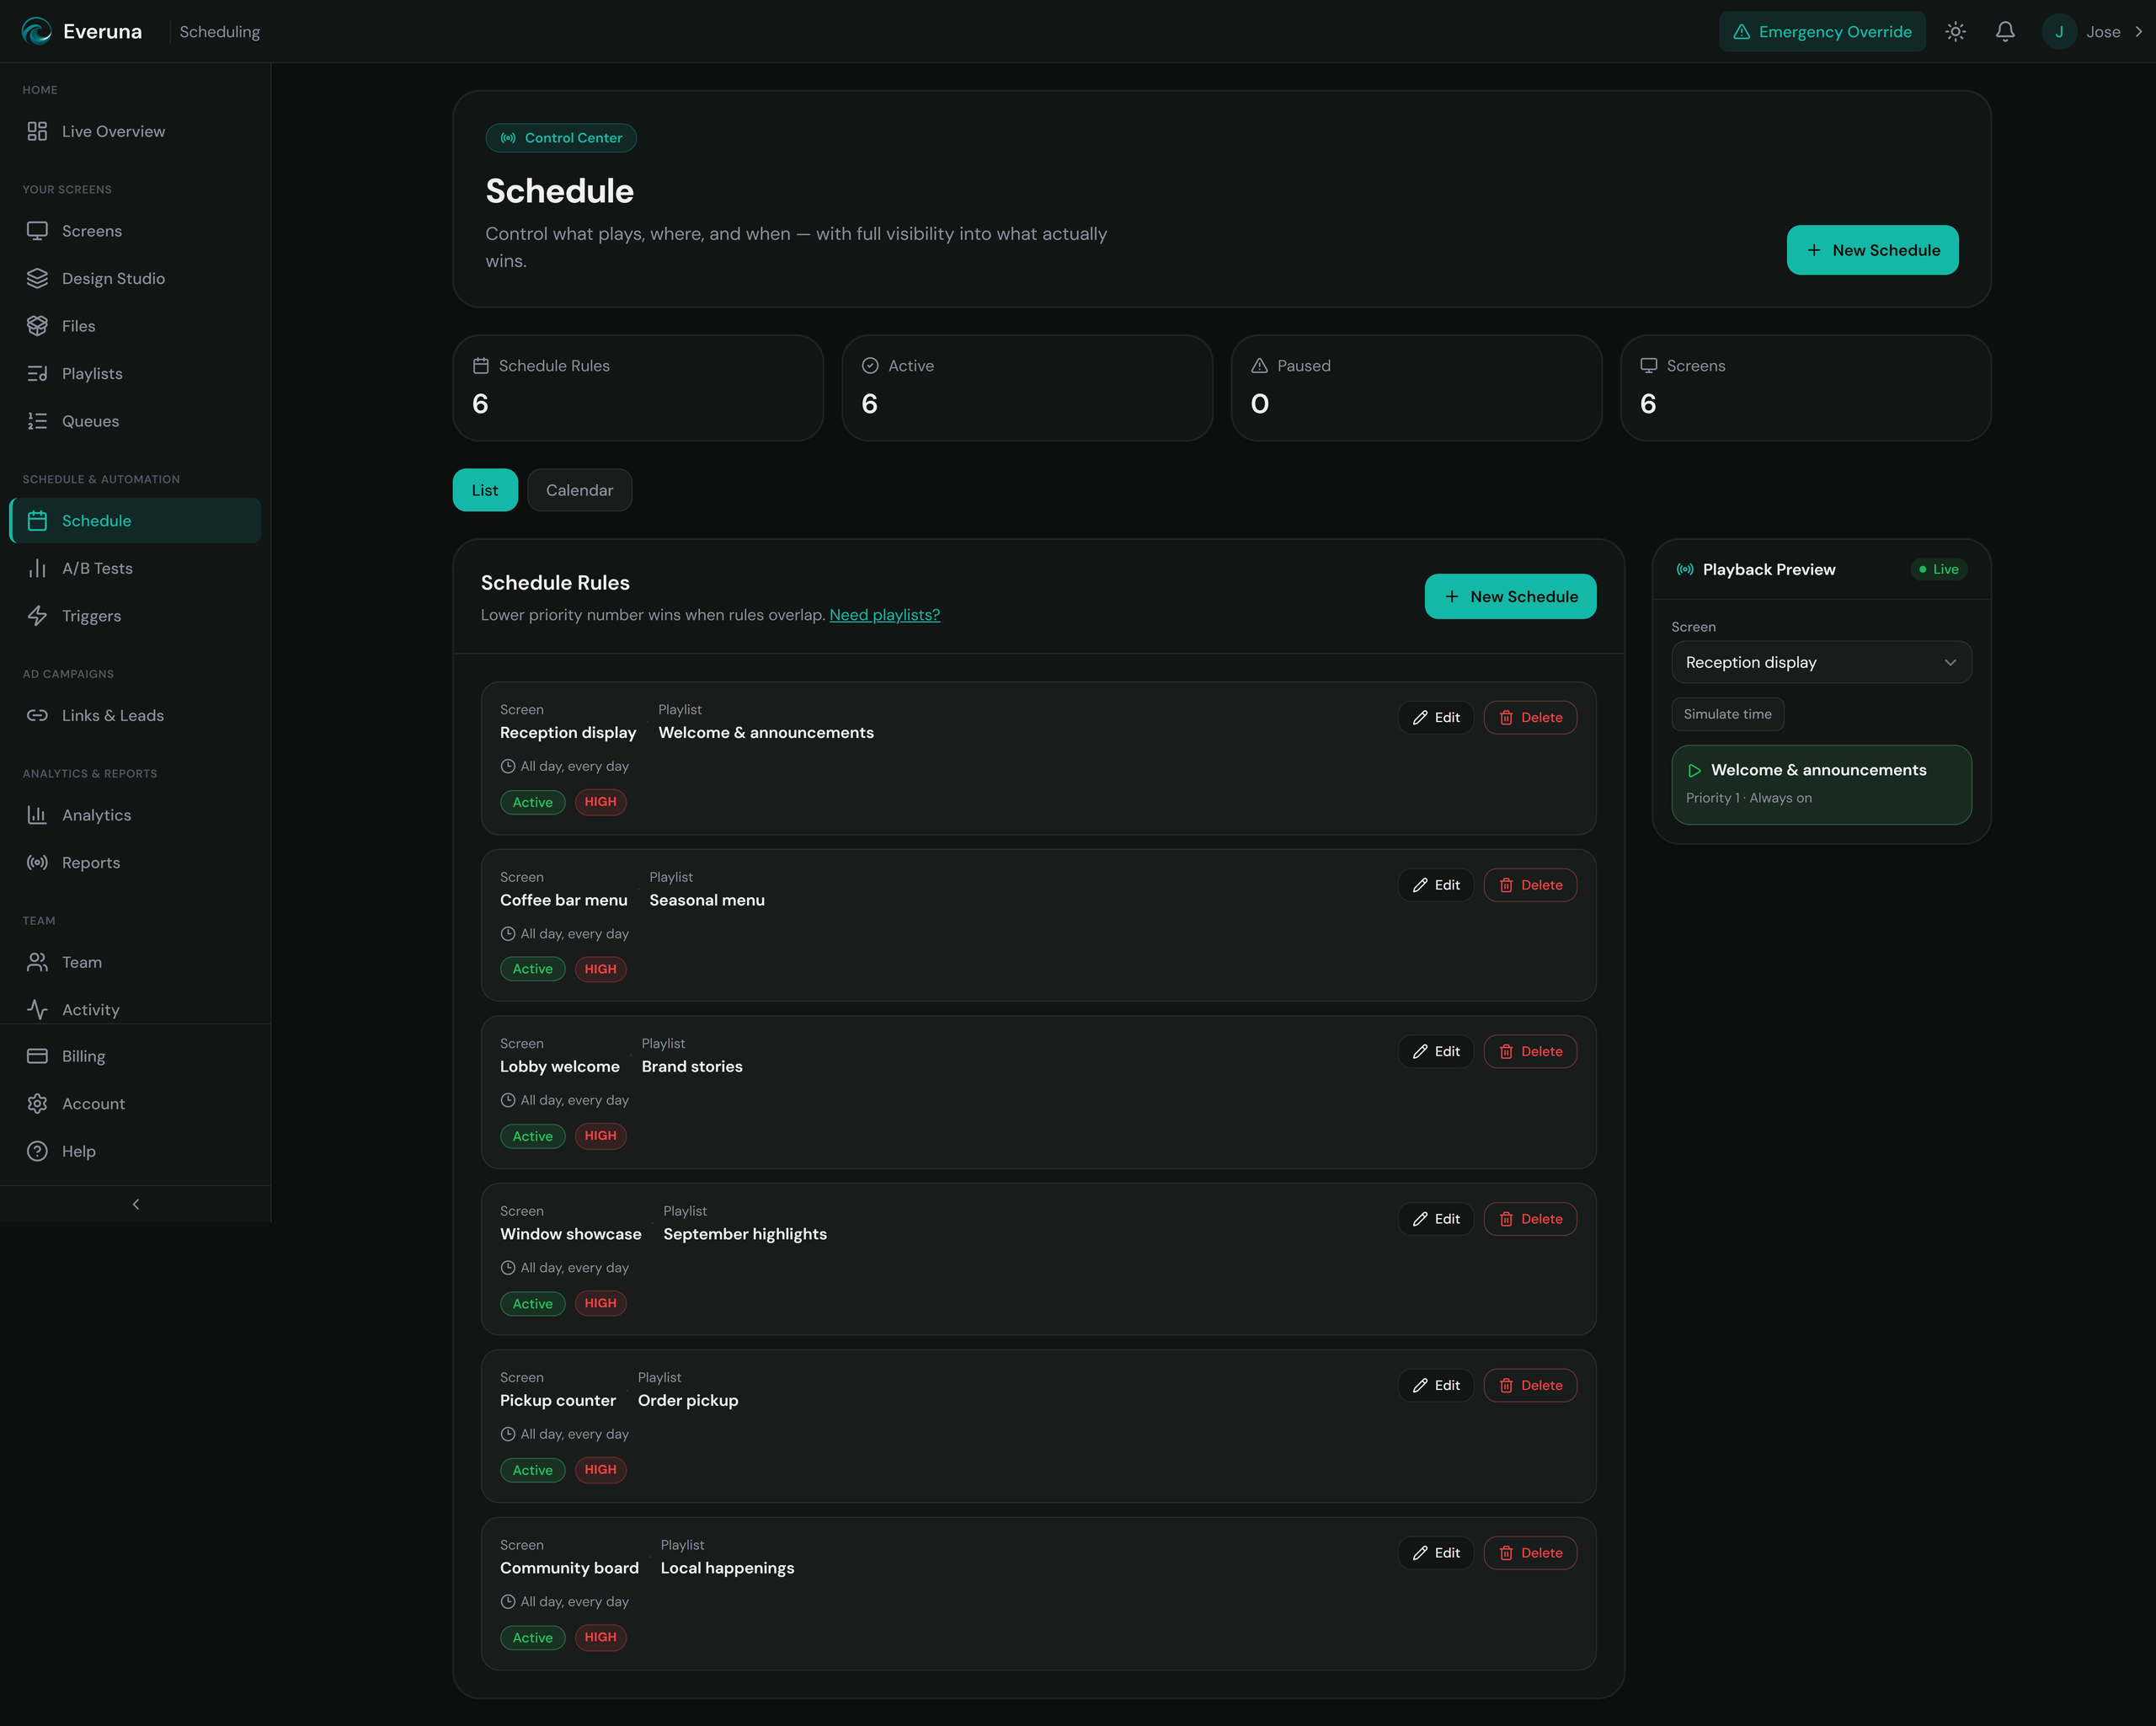Select Schedule in the sidebar
This screenshot has width=2156, height=1726.
(135, 520)
